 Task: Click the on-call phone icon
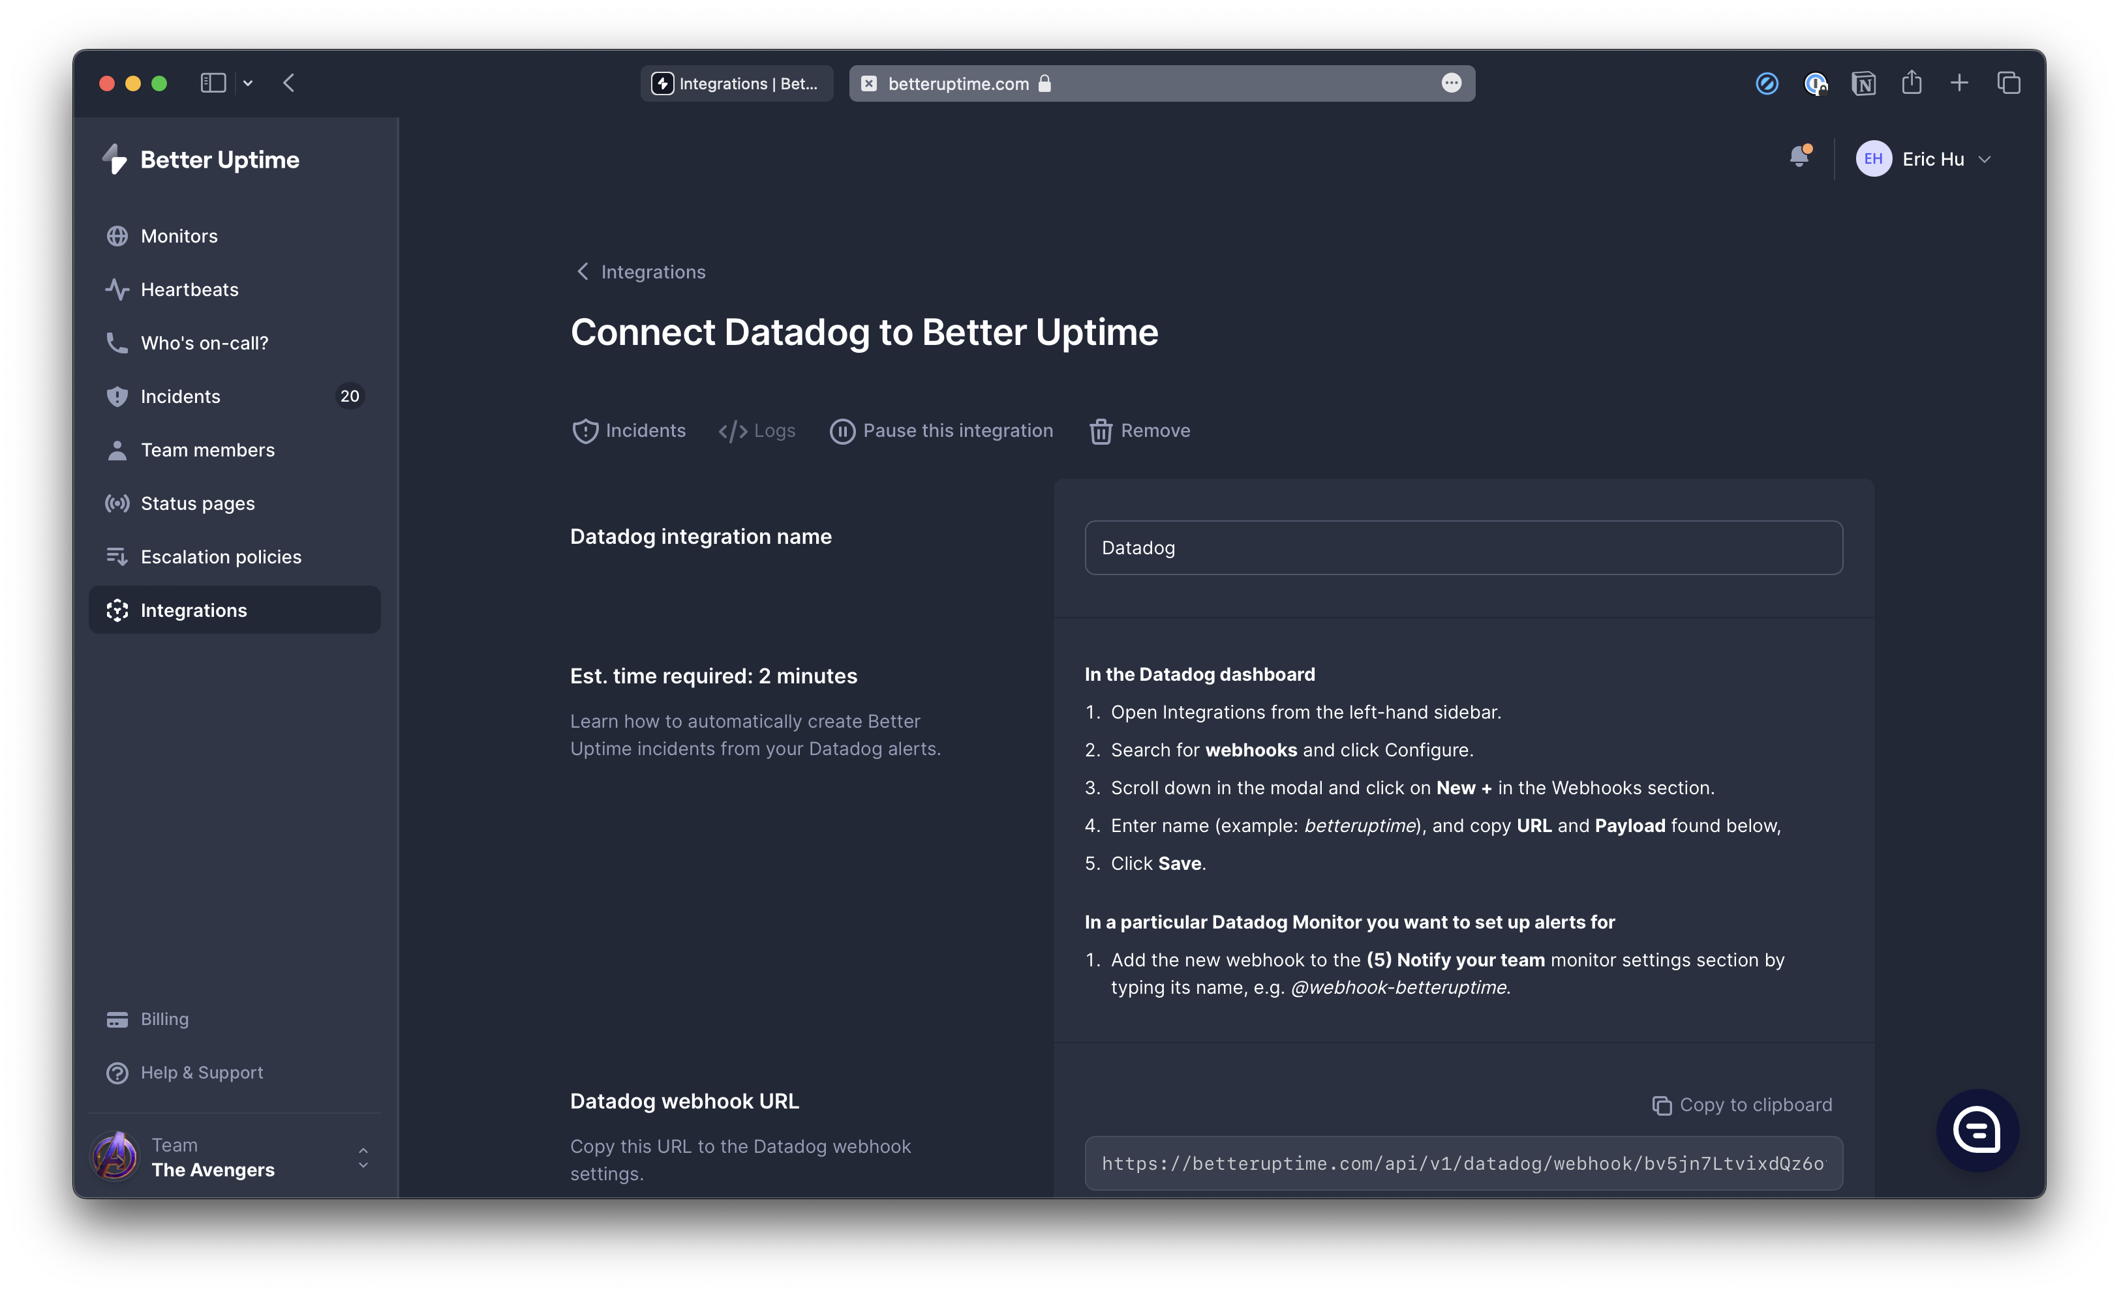[x=117, y=343]
